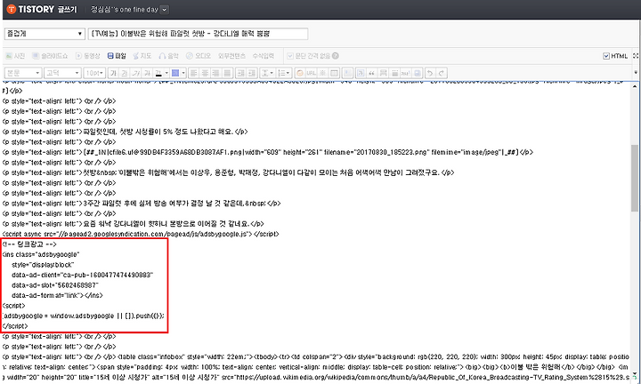Viewport: 641px width, 384px height.
Task: Click the adsbygoogle push script line
Action: 84,316
